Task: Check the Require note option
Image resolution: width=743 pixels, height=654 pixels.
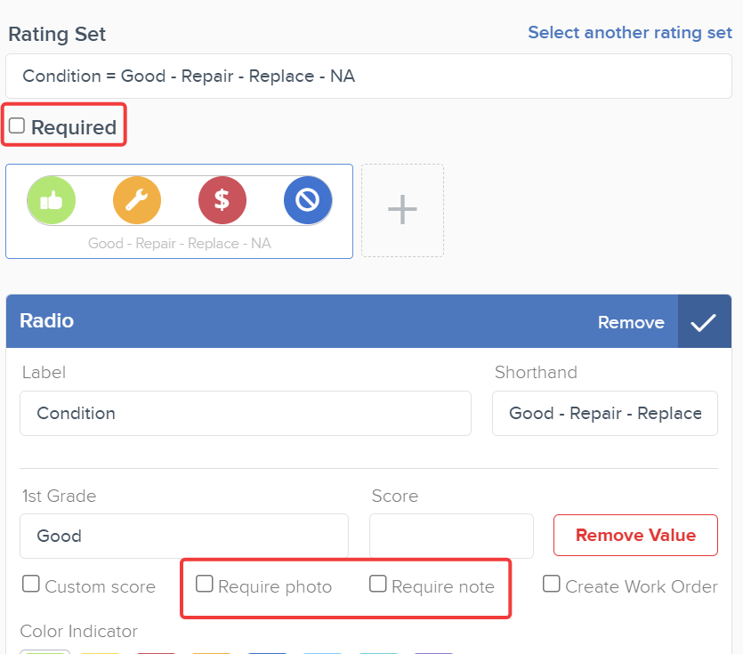Action: [377, 584]
